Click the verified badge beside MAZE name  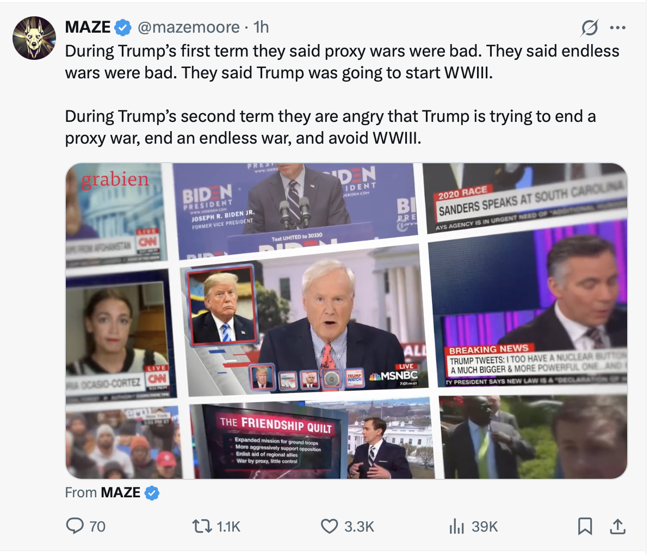124,27
